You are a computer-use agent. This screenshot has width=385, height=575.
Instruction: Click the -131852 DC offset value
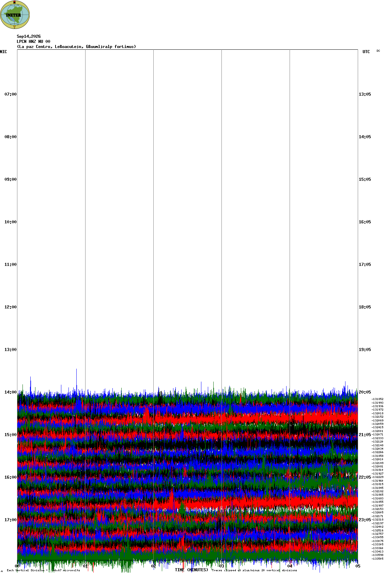pos(378,399)
